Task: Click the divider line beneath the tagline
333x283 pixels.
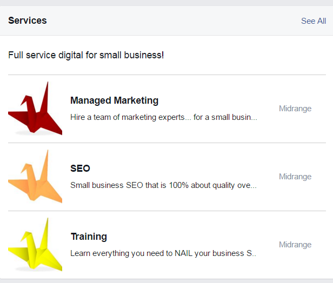Action: [167, 75]
